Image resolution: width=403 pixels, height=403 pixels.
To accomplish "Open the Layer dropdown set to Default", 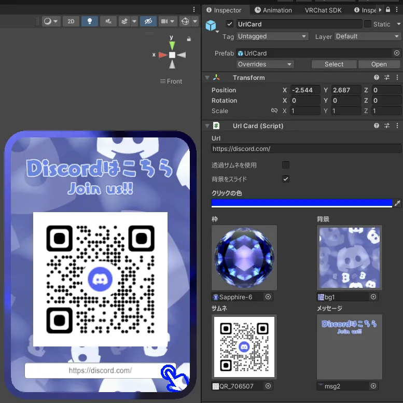I will click(368, 36).
